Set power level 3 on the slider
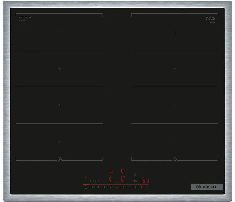 111,187
